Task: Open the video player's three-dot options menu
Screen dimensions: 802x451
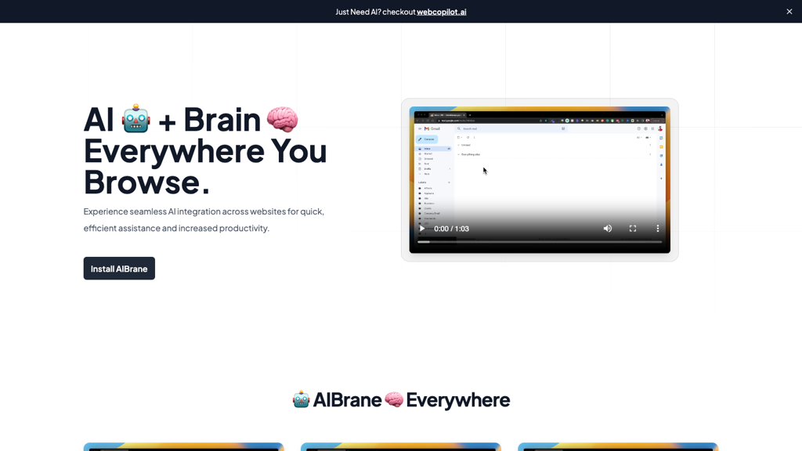Action: click(x=657, y=228)
